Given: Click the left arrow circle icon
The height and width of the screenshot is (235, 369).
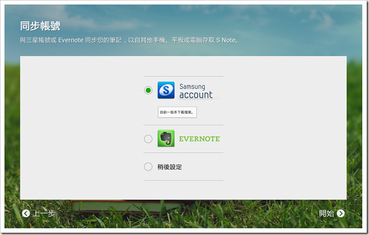Looking at the screenshot, I should coord(26,213).
